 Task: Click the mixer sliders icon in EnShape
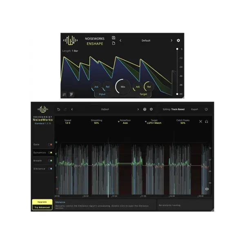(64, 94)
